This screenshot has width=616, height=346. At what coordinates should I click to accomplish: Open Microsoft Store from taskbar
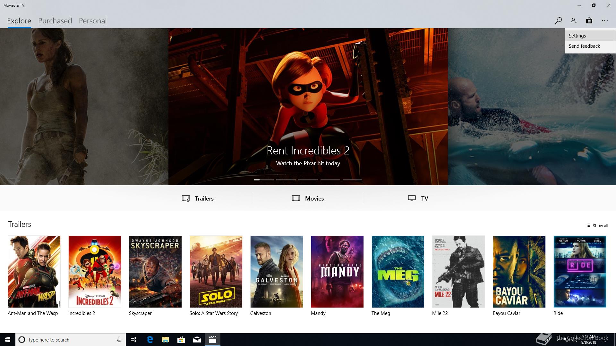point(181,340)
